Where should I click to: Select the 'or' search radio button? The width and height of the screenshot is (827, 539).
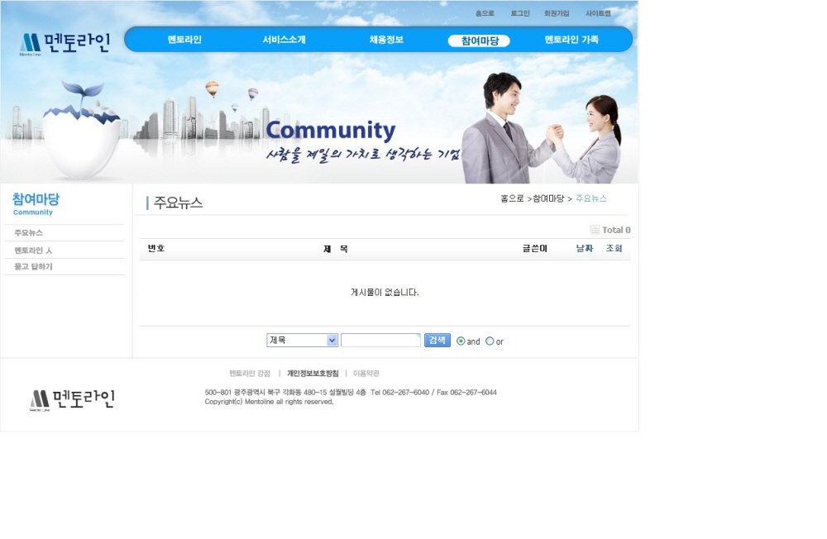click(490, 341)
